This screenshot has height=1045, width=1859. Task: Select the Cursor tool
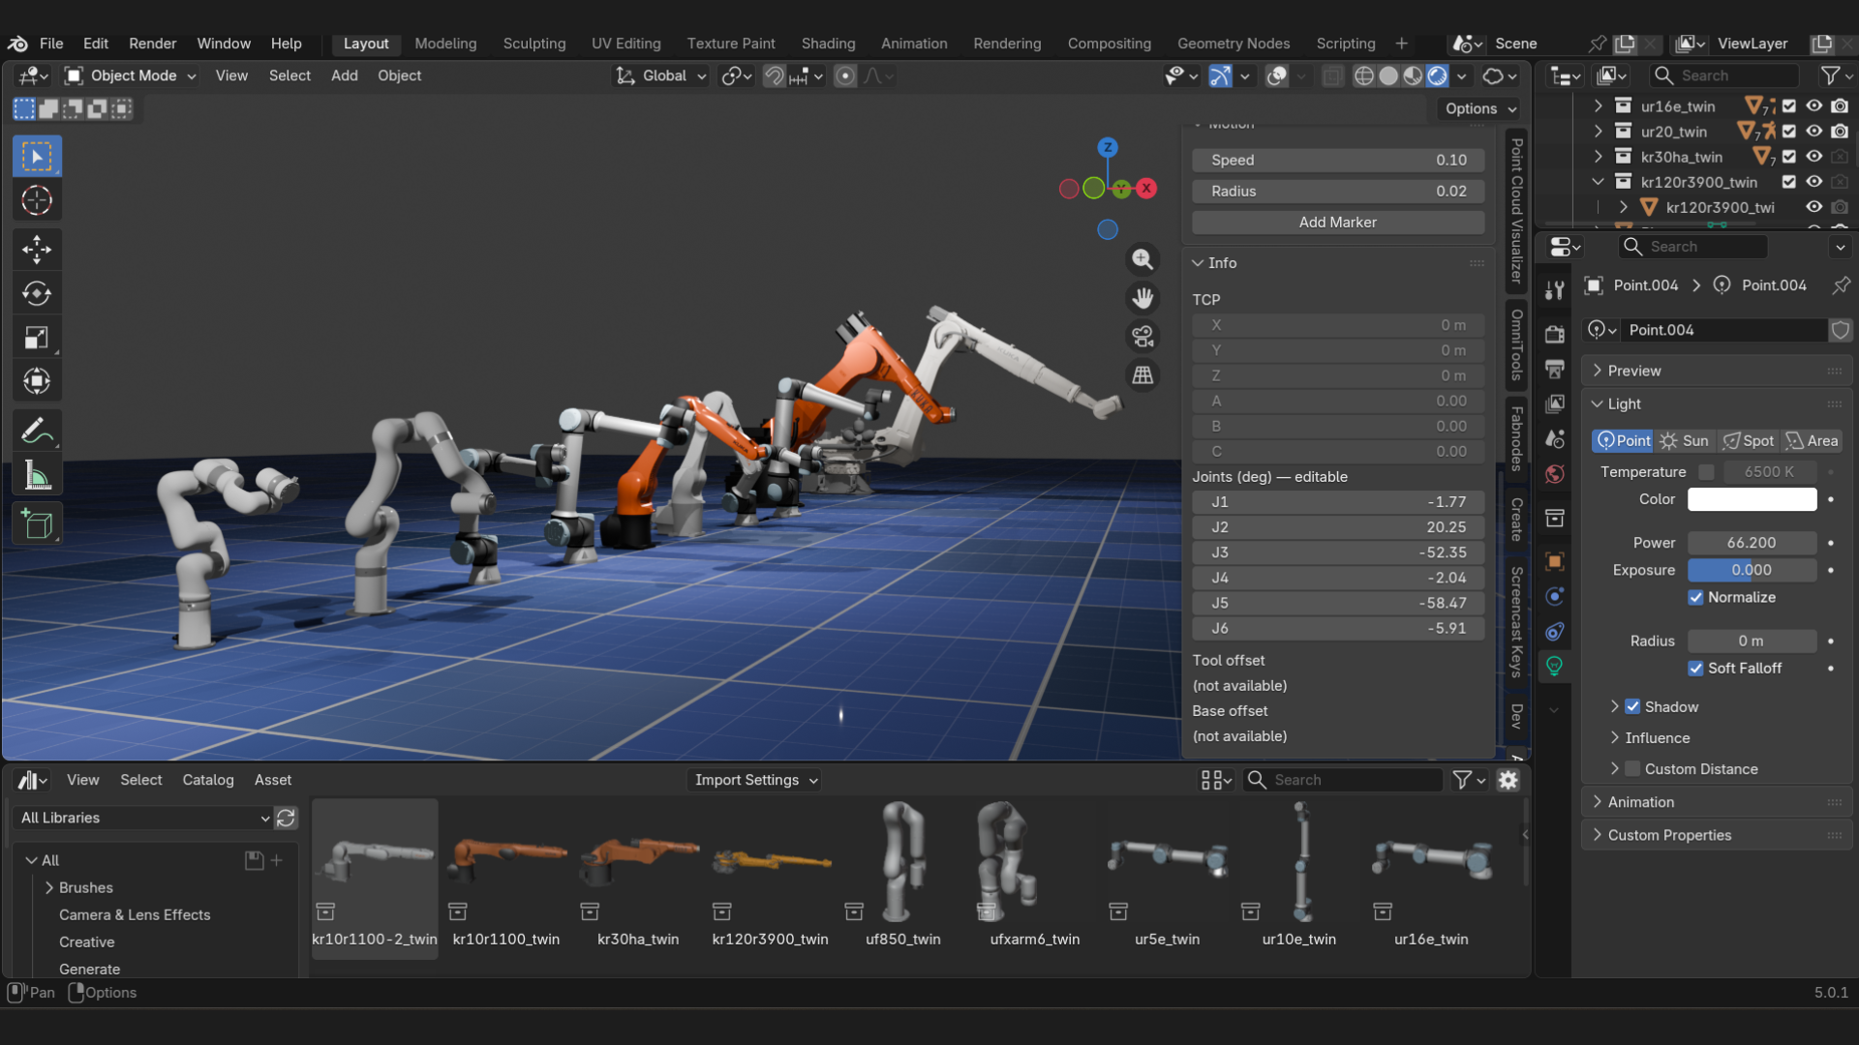click(x=36, y=200)
